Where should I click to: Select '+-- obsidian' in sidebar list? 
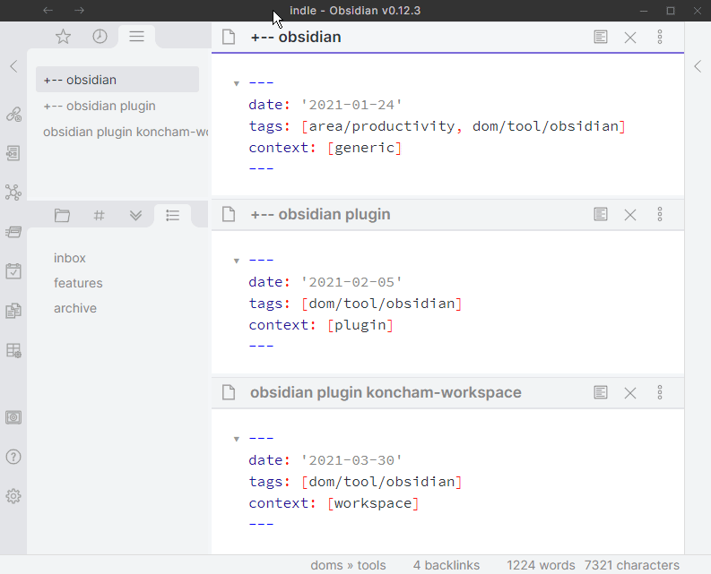(x=117, y=80)
